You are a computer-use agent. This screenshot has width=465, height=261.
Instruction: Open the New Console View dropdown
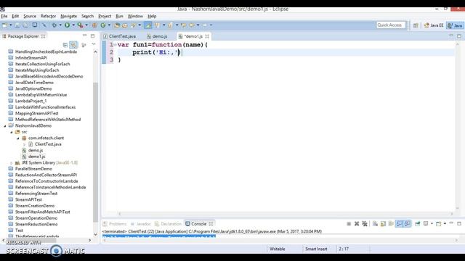[x=445, y=224]
